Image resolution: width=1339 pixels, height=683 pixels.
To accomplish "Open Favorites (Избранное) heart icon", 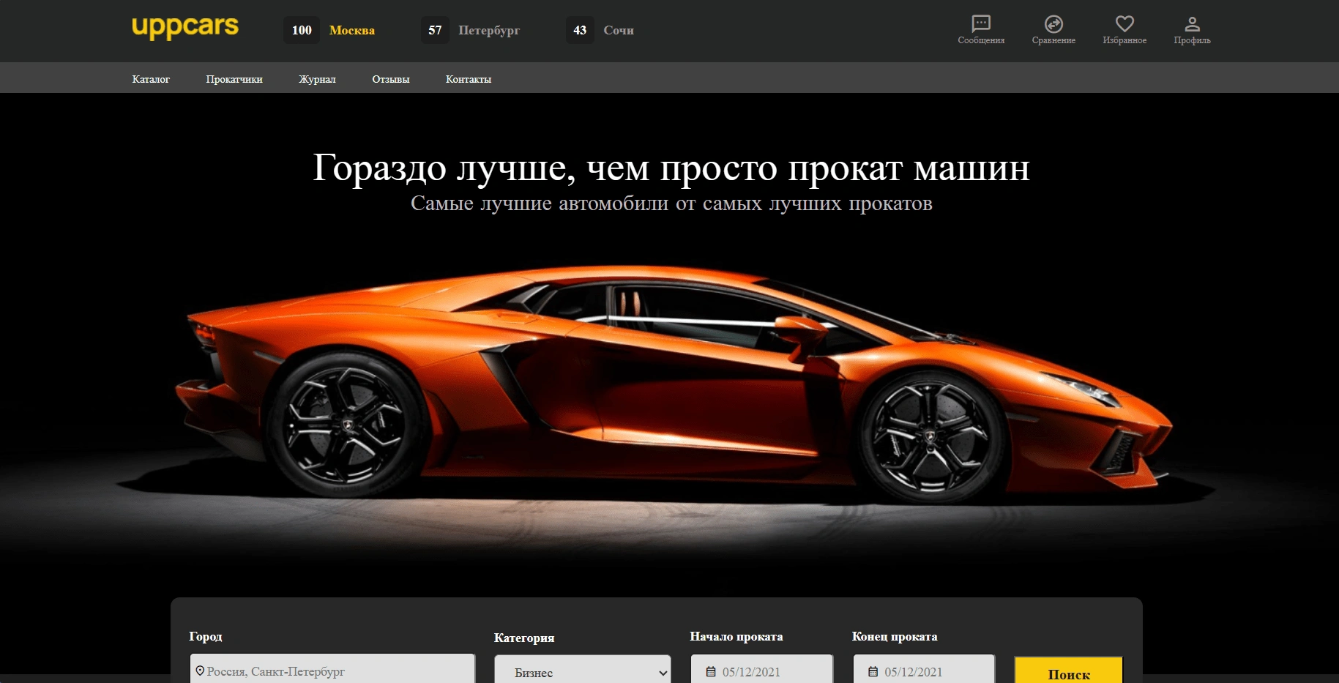I will 1124,30.
